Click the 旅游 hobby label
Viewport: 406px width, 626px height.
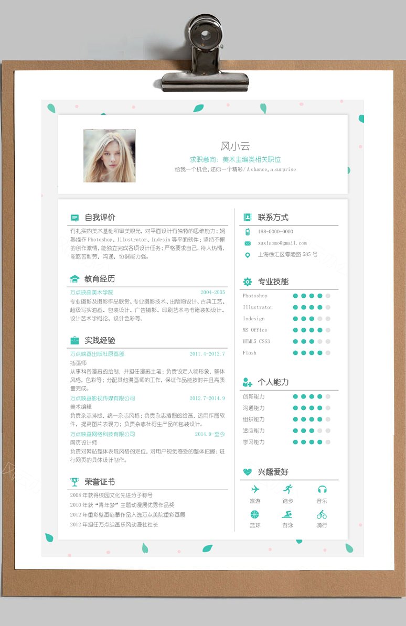(255, 501)
